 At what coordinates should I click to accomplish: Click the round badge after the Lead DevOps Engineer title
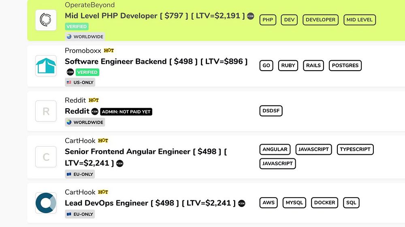click(241, 203)
